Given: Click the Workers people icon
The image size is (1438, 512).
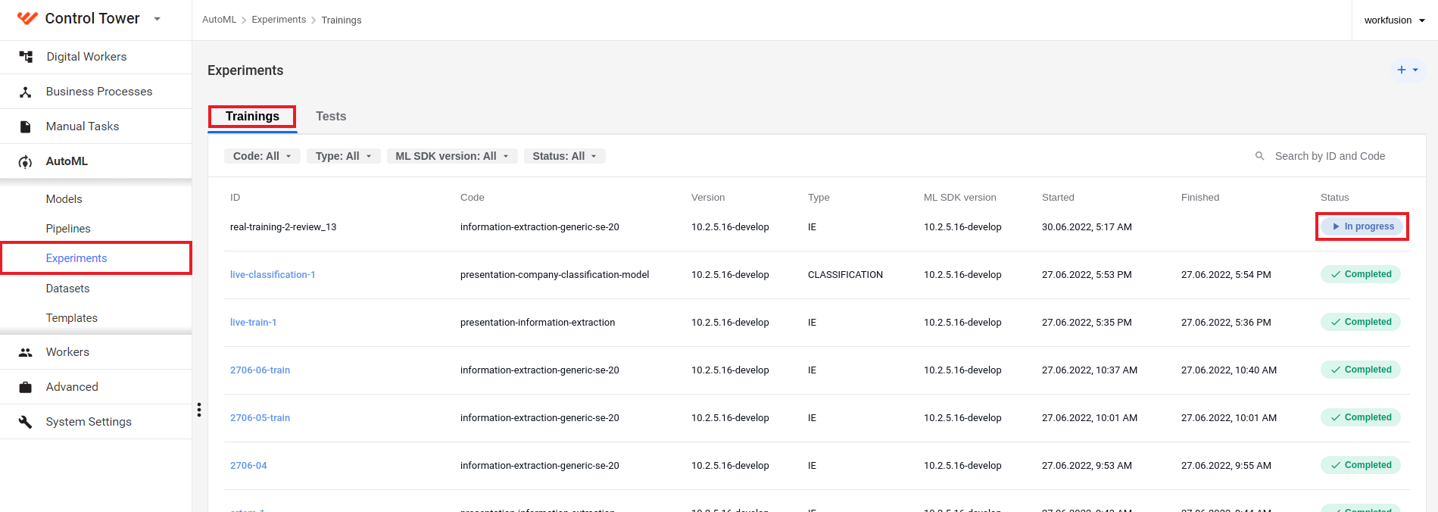Looking at the screenshot, I should pyautogui.click(x=26, y=352).
